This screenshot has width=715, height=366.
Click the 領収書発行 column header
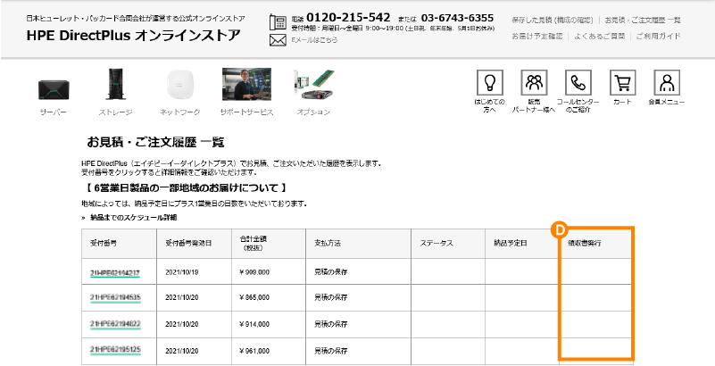tap(595, 244)
